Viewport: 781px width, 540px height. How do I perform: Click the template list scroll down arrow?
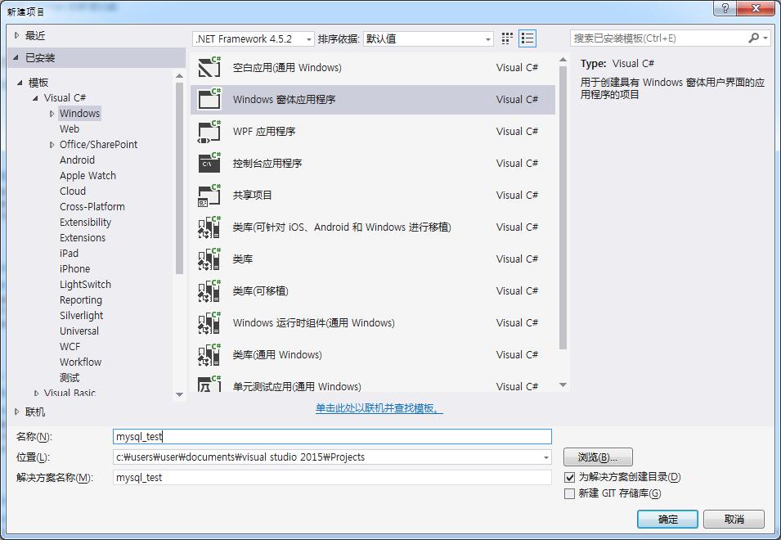(x=563, y=385)
